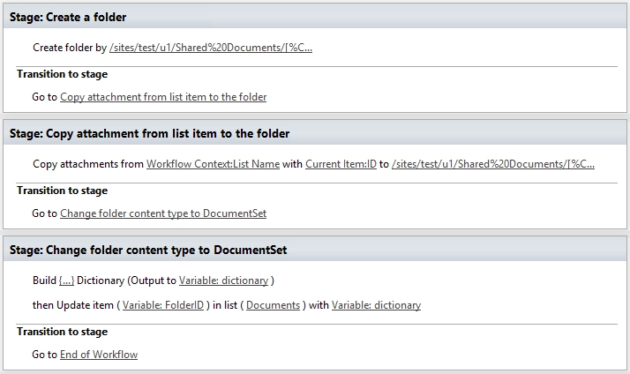The image size is (630, 374).
Task: Select the End of Workflow transition link
Action: pos(99,355)
